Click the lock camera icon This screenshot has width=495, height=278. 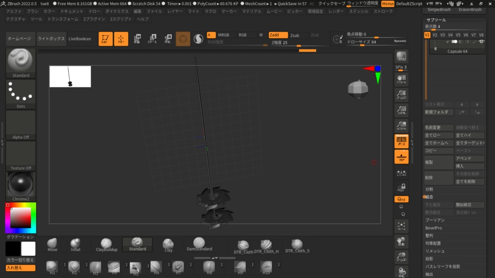(x=401, y=188)
